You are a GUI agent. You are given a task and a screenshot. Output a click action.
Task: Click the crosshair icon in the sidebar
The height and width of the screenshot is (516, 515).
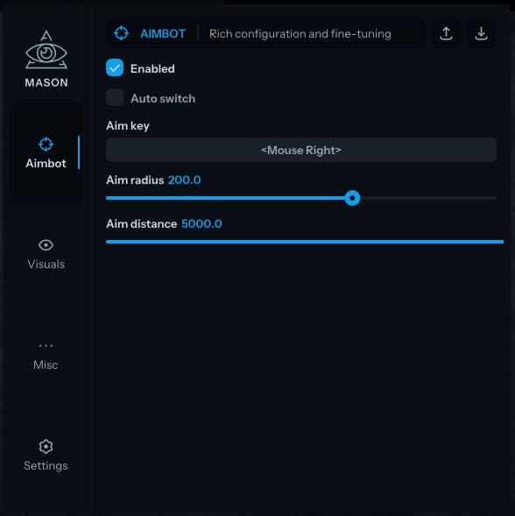coord(46,145)
